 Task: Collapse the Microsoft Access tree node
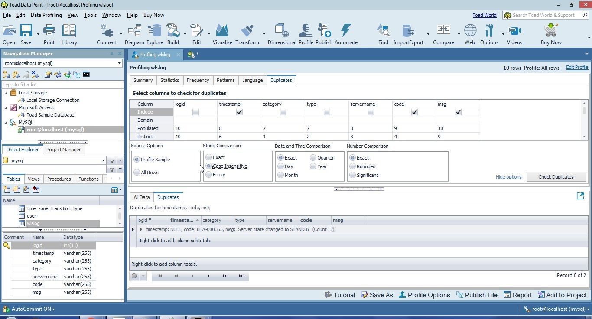[6, 107]
